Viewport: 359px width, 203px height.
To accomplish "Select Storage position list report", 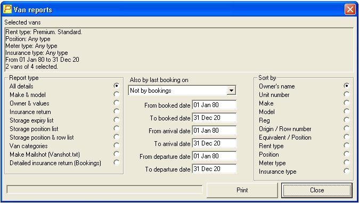I will 117,128.
